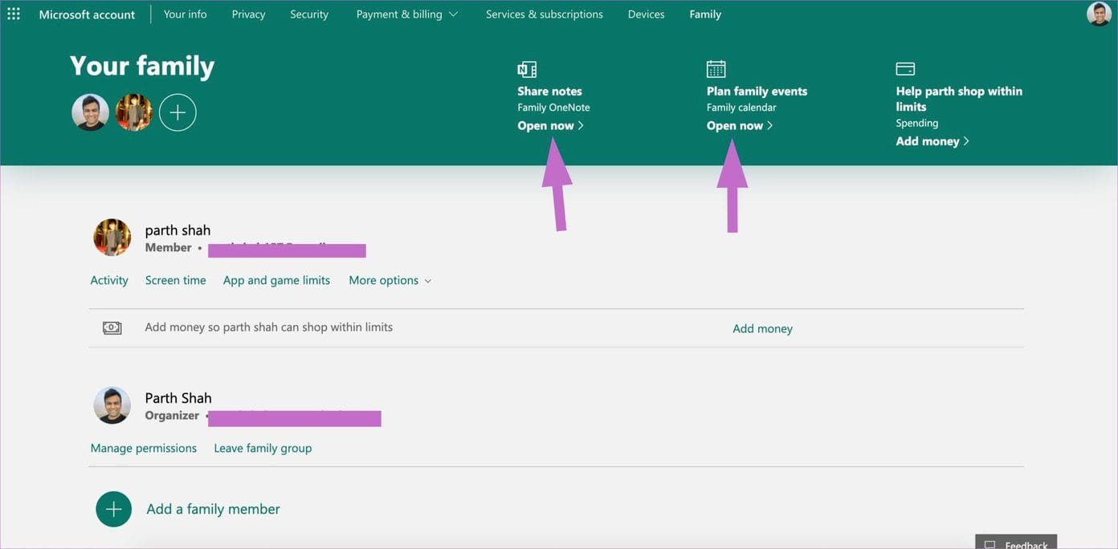1118x549 pixels.
Task: Select the second family avatar in header
Action: 134,112
